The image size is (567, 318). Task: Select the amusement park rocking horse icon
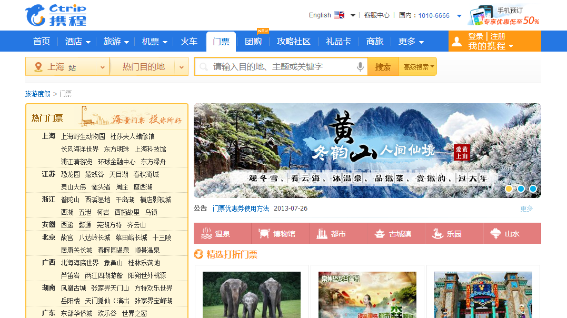click(x=438, y=234)
